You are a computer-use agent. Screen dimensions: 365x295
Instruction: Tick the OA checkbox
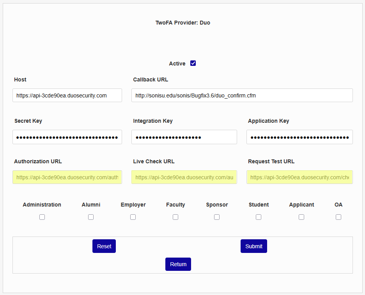[338, 217]
